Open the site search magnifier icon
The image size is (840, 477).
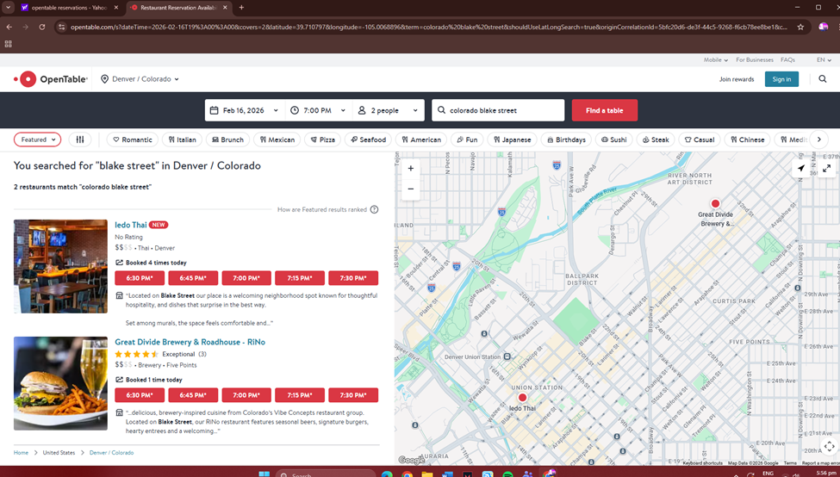822,79
